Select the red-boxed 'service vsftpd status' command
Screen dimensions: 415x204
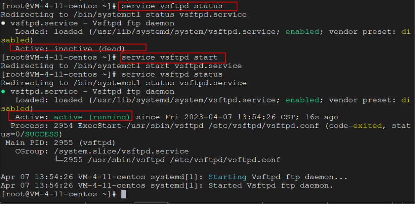coord(172,6)
